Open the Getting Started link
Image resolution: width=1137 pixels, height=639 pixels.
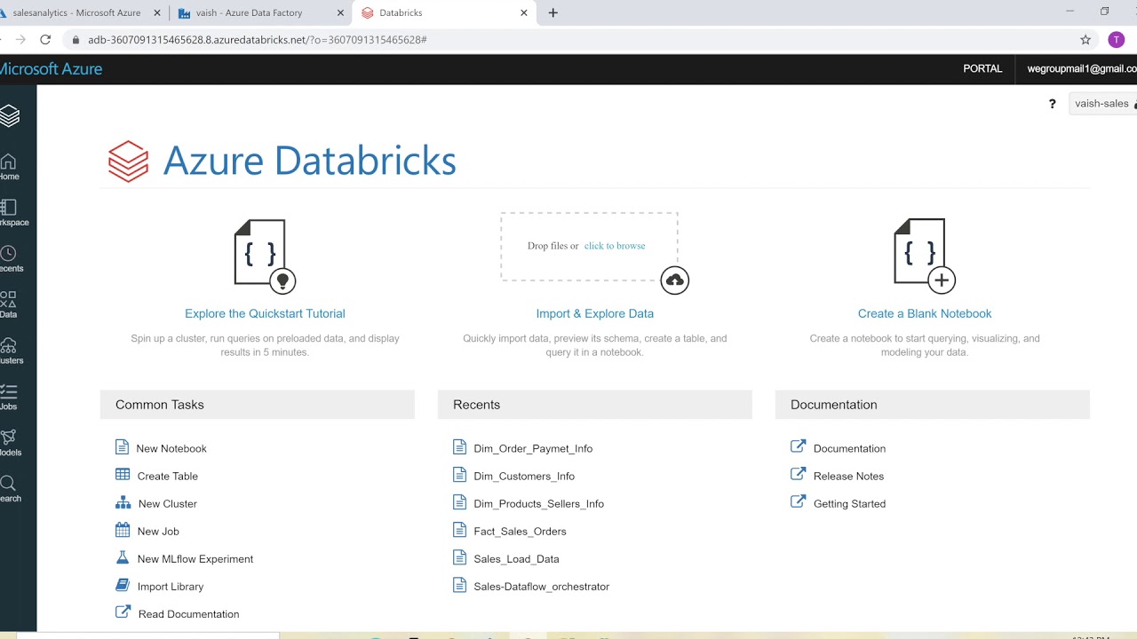click(x=849, y=503)
